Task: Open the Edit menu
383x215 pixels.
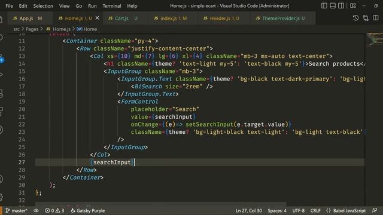Action: [x=23, y=6]
